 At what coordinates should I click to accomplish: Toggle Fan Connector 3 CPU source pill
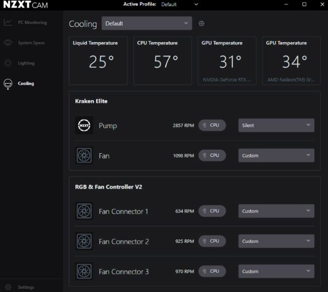(212, 271)
